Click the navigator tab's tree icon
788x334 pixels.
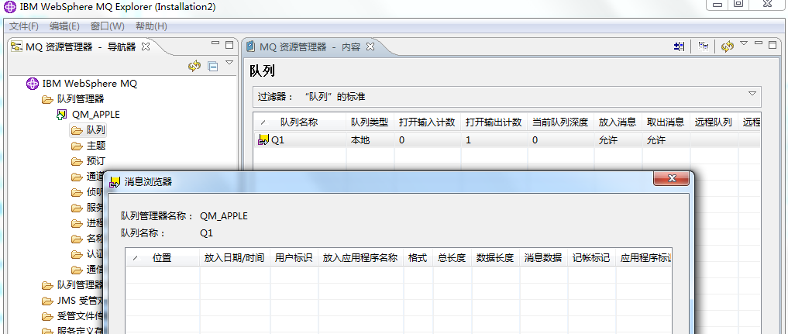17,46
